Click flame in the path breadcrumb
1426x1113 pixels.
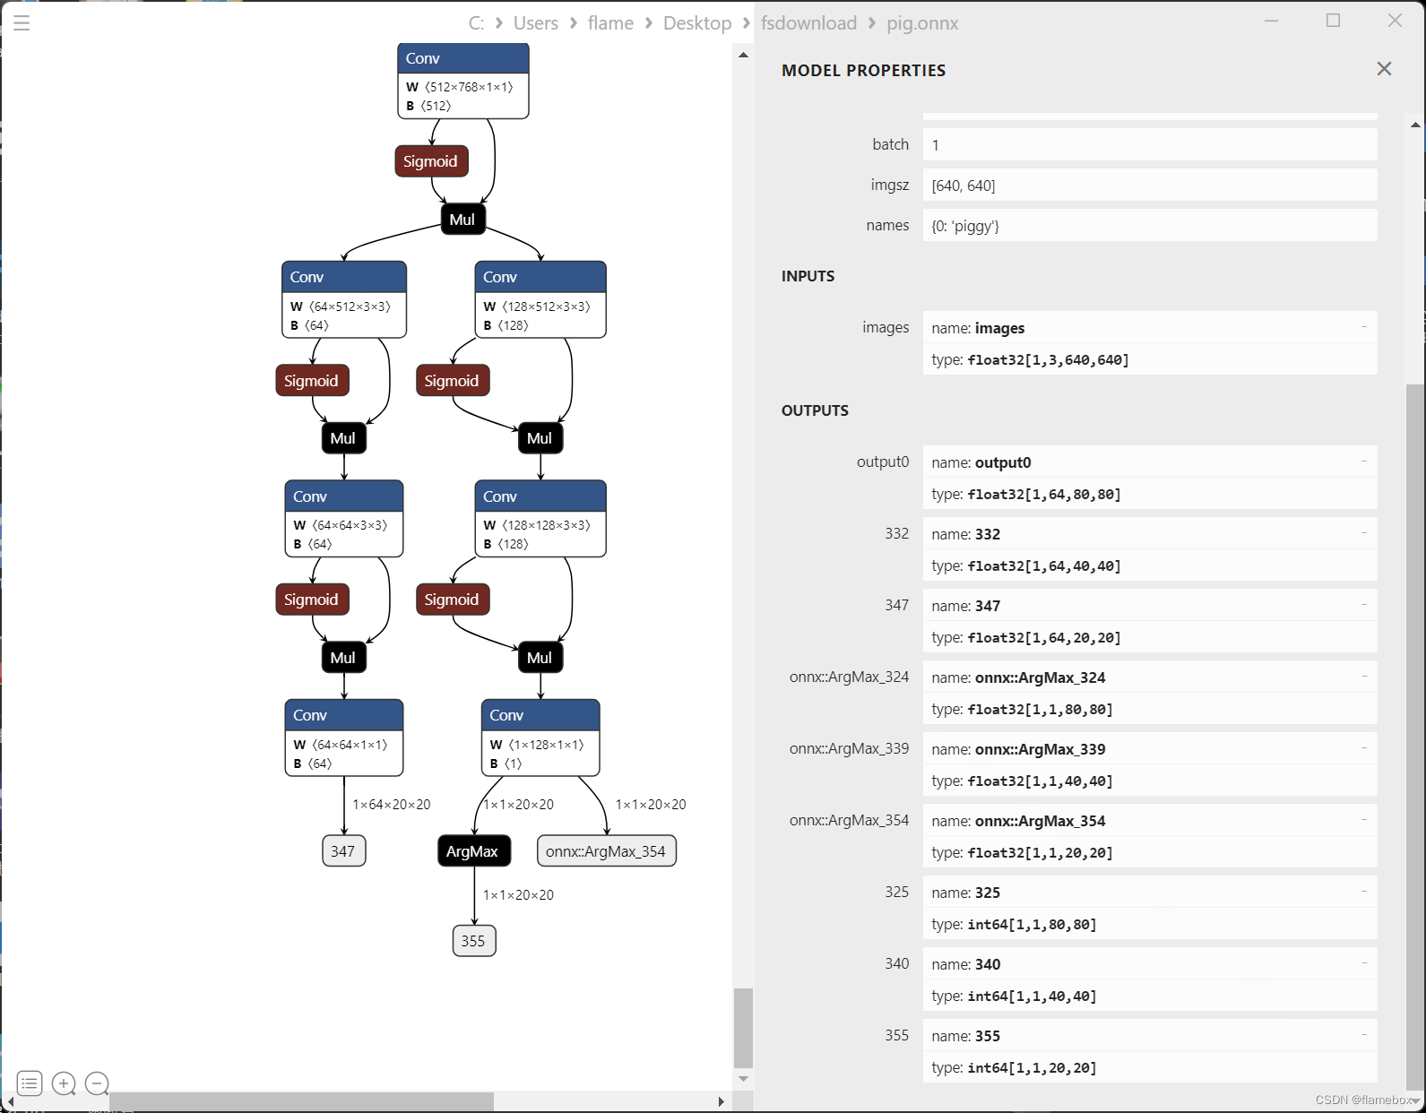point(610,23)
